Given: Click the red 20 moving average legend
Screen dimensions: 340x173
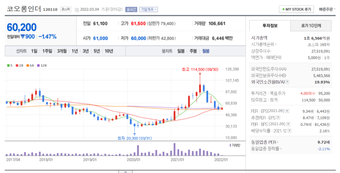Looking at the screenshot, I should 19,65.
